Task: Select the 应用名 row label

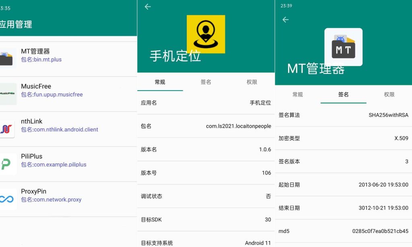Action: click(x=149, y=103)
